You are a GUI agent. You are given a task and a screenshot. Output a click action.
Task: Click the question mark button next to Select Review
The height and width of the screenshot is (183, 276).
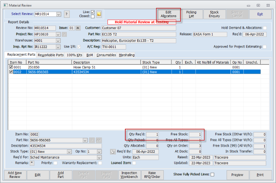(x=67, y=14)
